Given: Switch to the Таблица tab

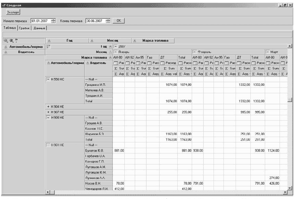Looking at the screenshot, I should click(9, 28).
